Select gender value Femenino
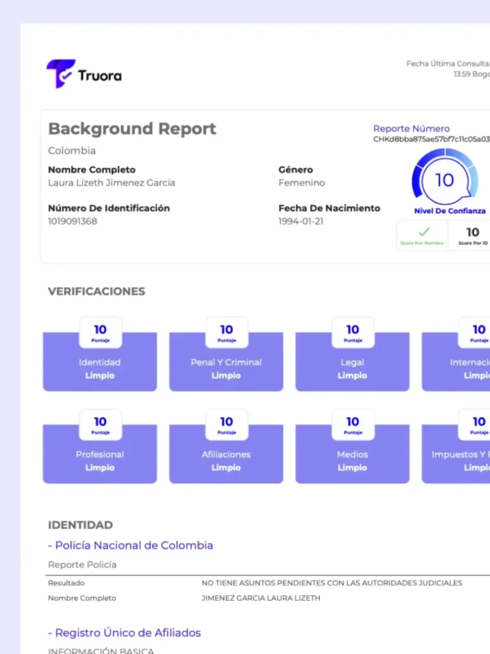490x654 pixels. pos(302,183)
